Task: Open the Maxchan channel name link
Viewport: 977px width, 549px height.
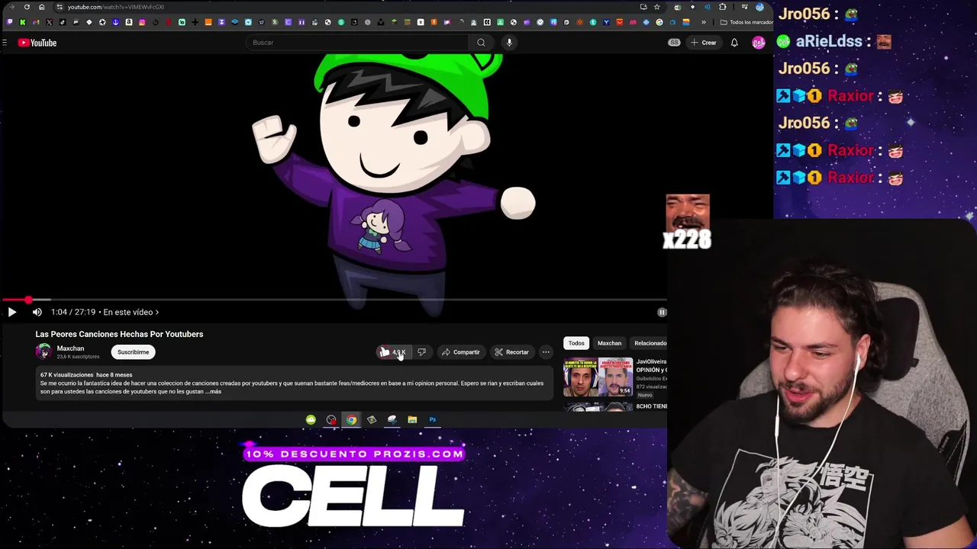Action: [70, 348]
